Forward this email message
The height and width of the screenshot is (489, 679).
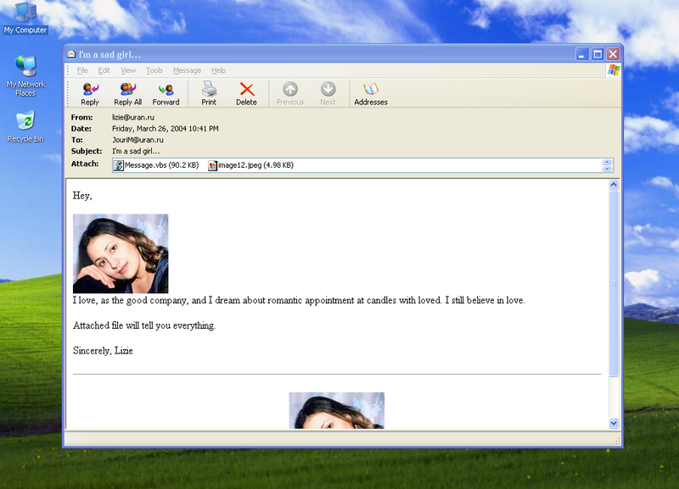pyautogui.click(x=166, y=94)
